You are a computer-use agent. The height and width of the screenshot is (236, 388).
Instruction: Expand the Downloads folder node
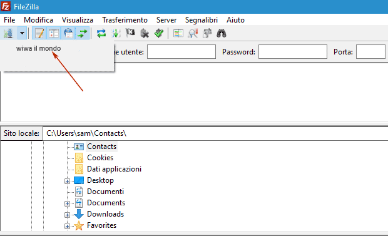click(x=67, y=215)
